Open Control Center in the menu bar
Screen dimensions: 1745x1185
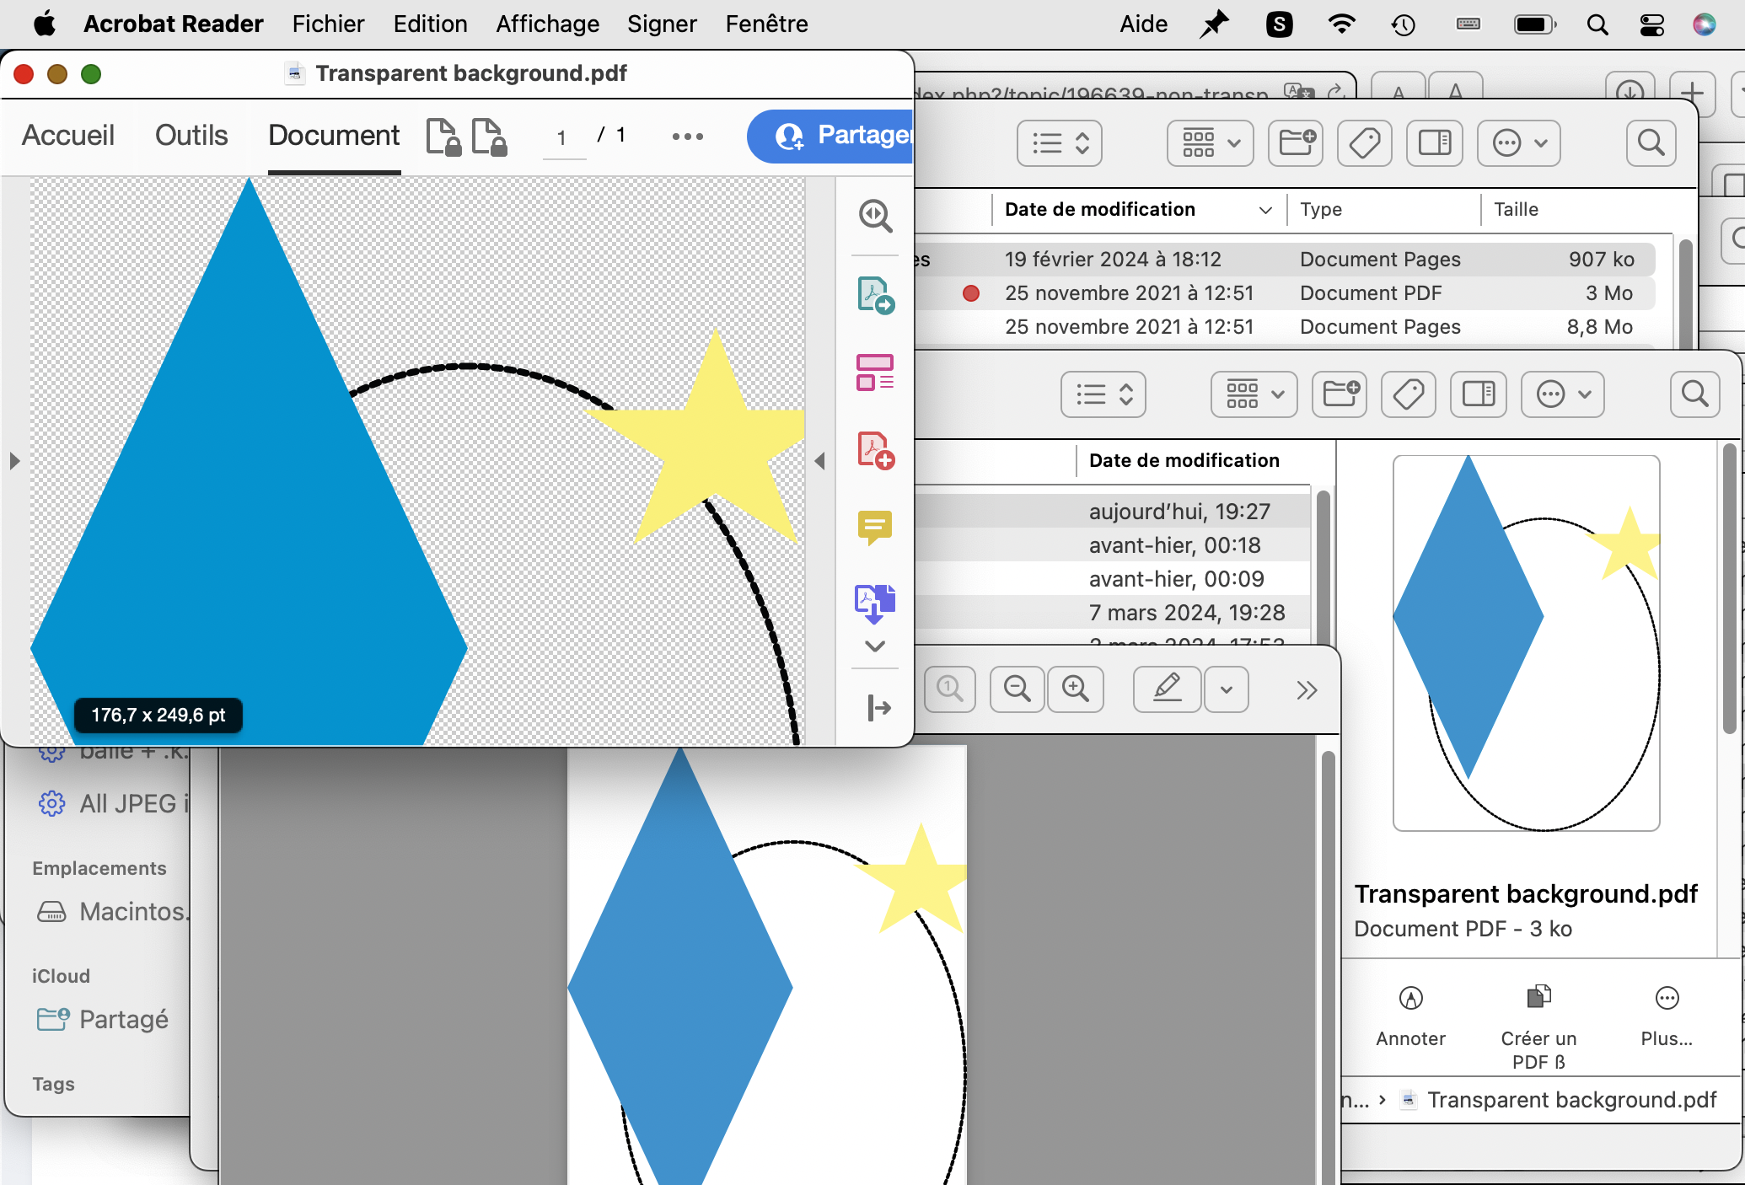pos(1651,24)
